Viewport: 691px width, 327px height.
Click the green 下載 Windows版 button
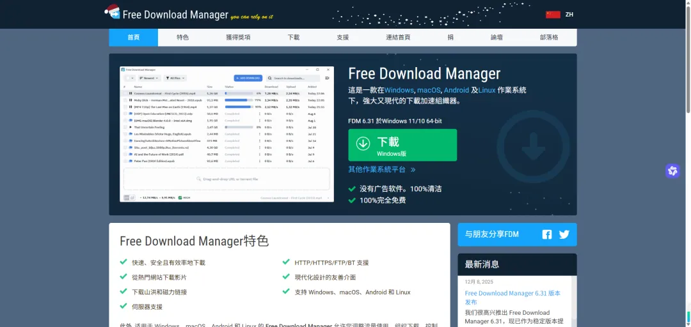coord(402,145)
